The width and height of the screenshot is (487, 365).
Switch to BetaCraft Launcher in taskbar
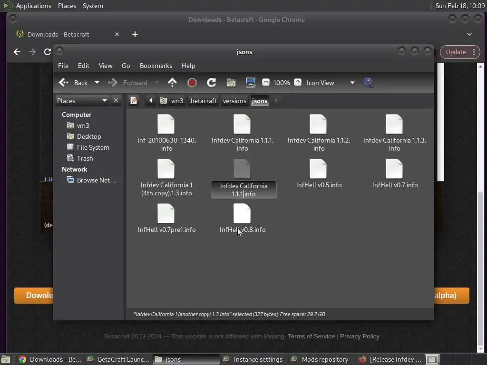point(118,359)
